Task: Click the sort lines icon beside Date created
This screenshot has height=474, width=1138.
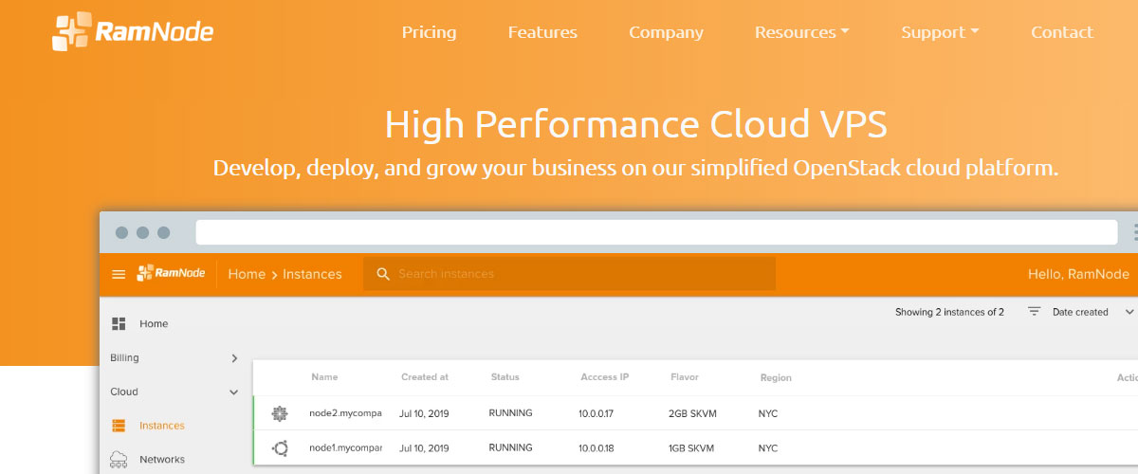Action: [x=1035, y=312]
